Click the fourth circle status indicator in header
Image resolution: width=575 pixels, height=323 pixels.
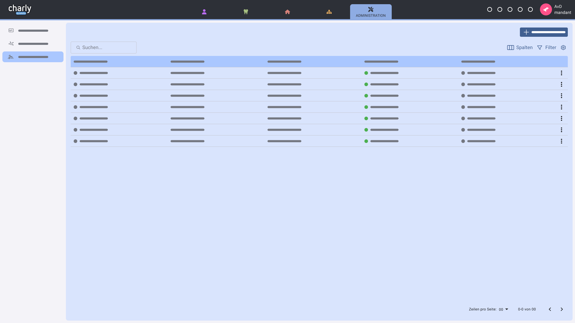[x=520, y=10]
